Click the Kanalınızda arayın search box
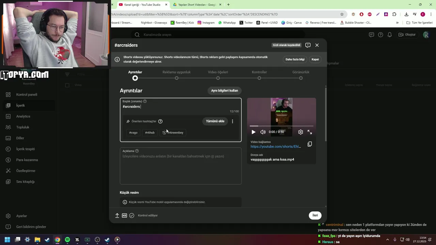 (x=218, y=35)
